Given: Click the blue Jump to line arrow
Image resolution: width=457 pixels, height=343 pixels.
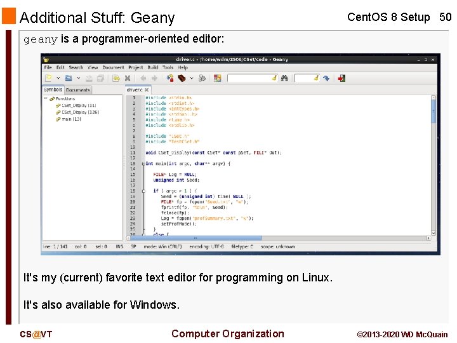Looking at the screenshot, I should point(326,78).
